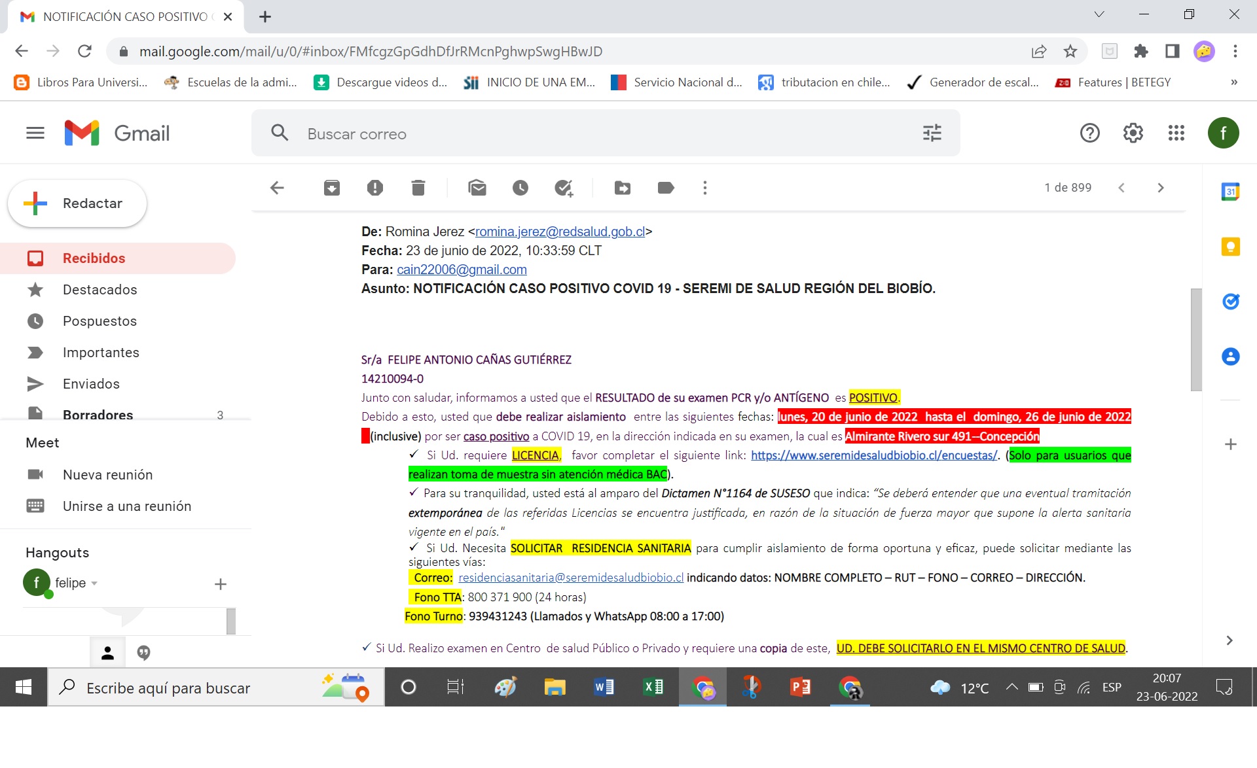The height and width of the screenshot is (768, 1257).
Task: Click the Redactar compose button
Action: click(77, 203)
